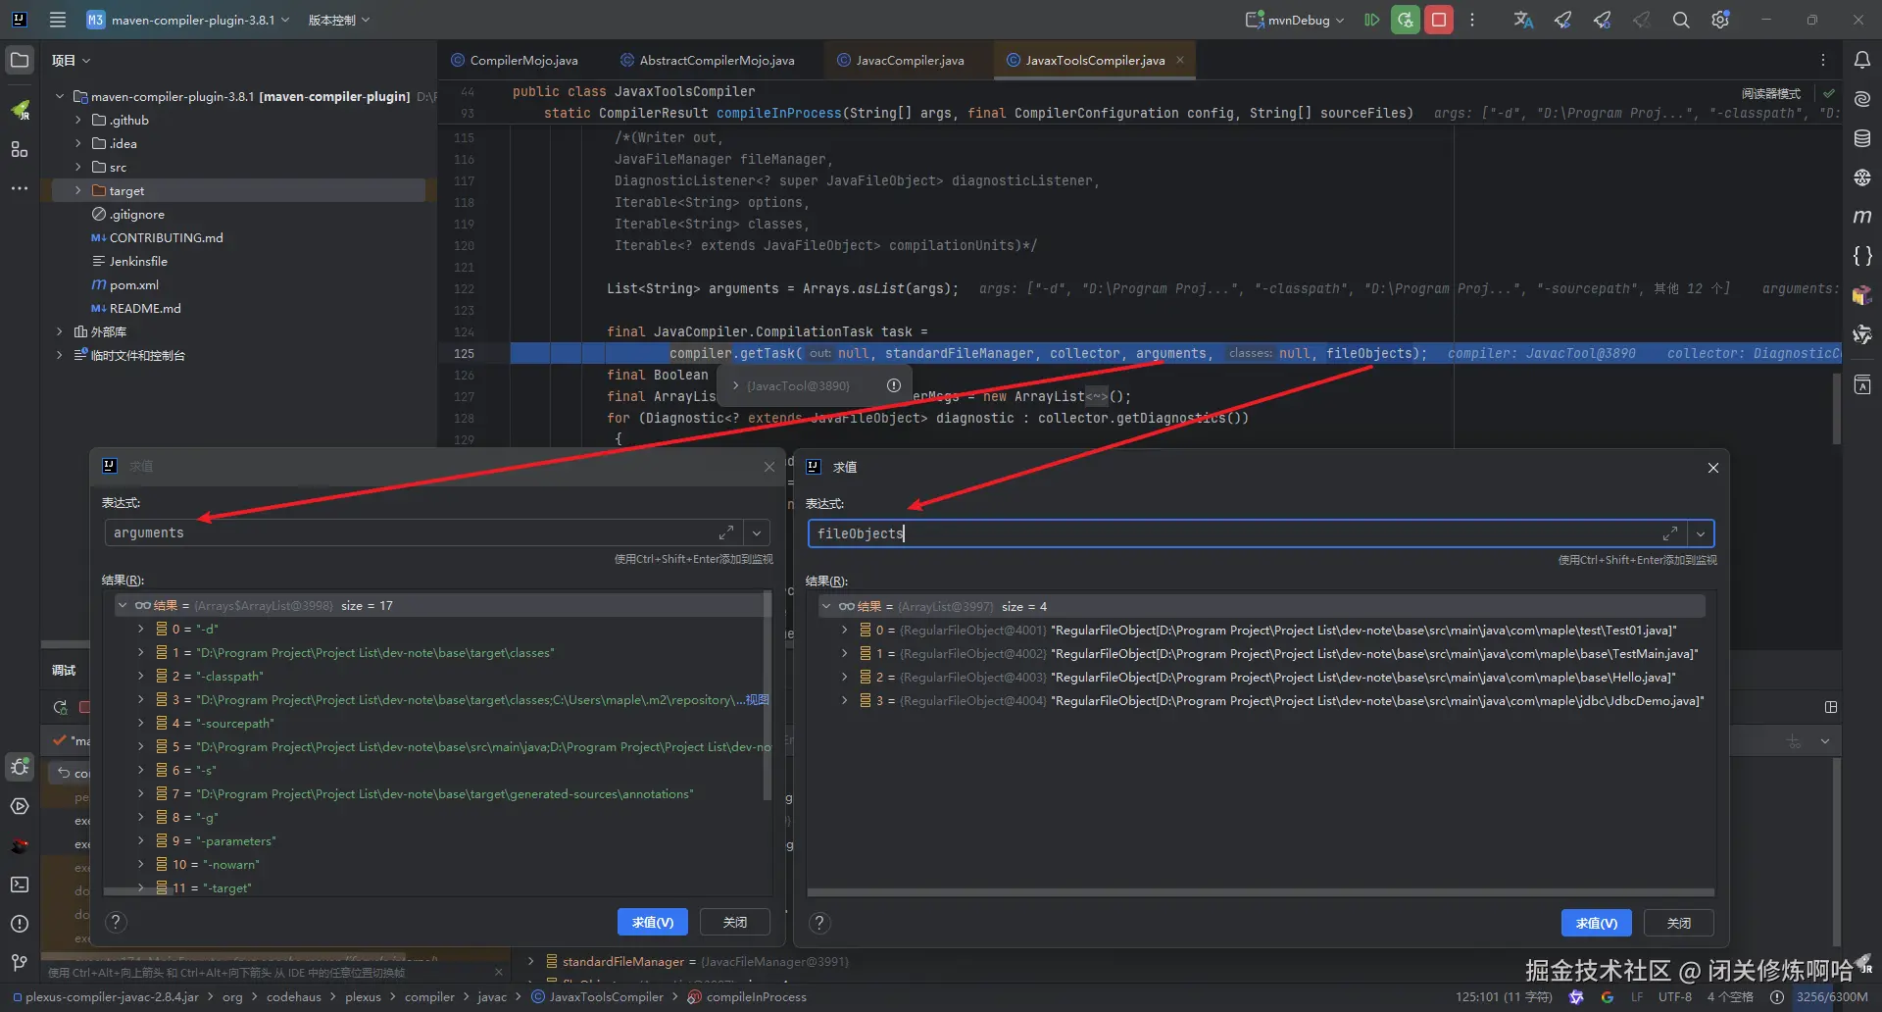Click 求值(V) in the arguments dialog
The width and height of the screenshot is (1882, 1012).
click(x=652, y=922)
